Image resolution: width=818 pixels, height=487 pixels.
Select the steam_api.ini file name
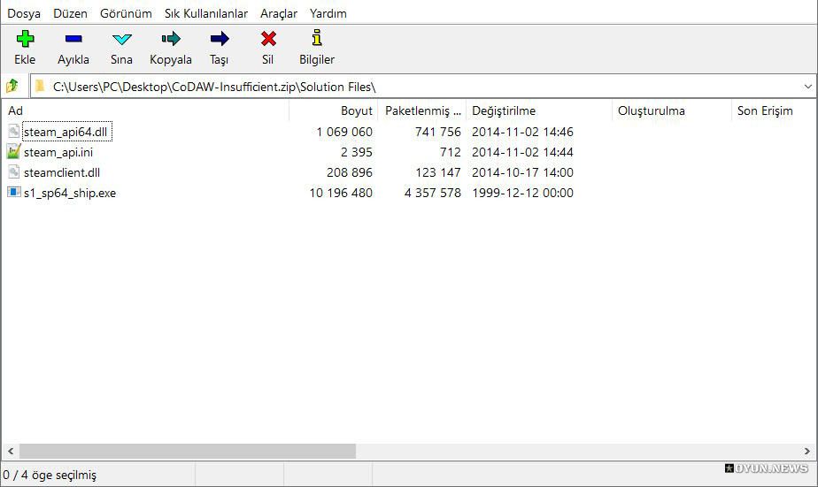pos(58,152)
